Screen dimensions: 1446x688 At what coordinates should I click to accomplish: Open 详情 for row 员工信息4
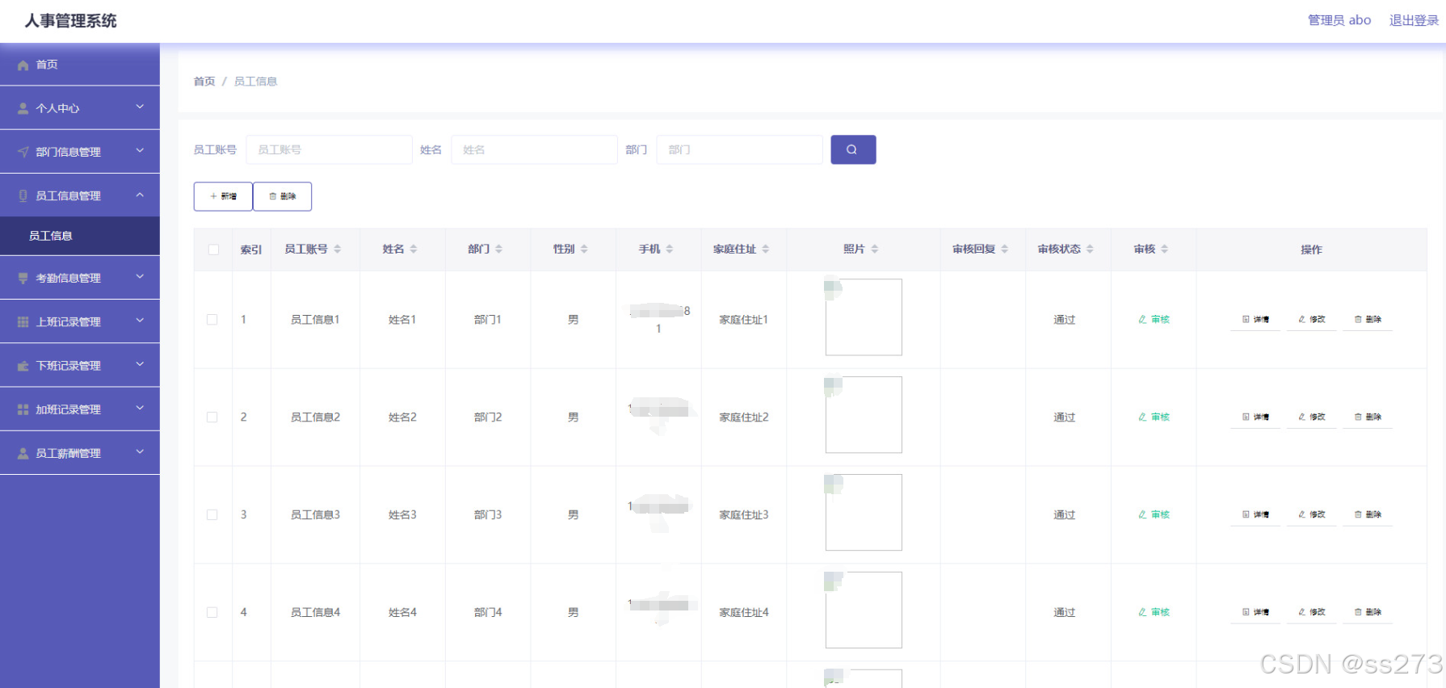click(1255, 612)
